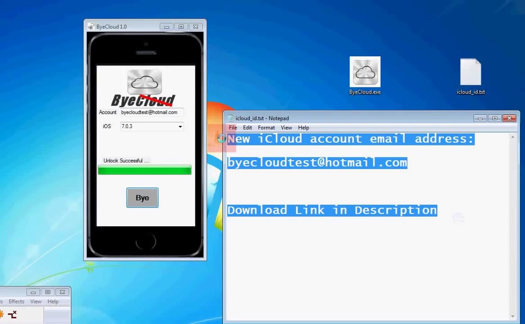Open the Notepad Format menu
Image resolution: width=525 pixels, height=324 pixels.
pyautogui.click(x=266, y=128)
